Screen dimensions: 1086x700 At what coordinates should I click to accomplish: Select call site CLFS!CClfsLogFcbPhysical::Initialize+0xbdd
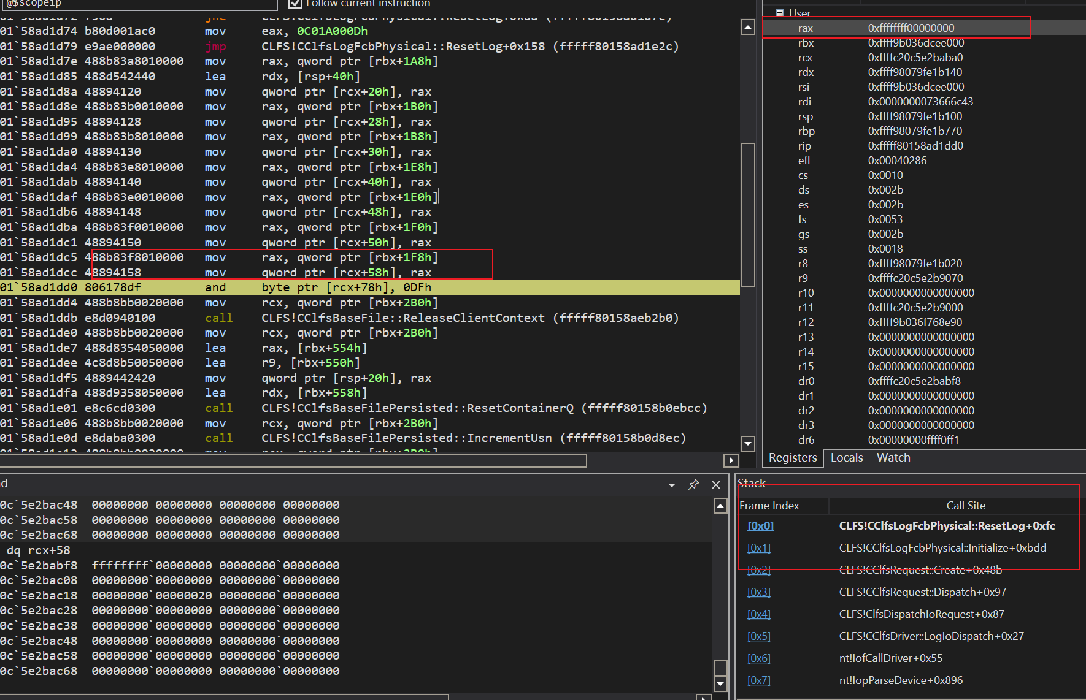(942, 548)
